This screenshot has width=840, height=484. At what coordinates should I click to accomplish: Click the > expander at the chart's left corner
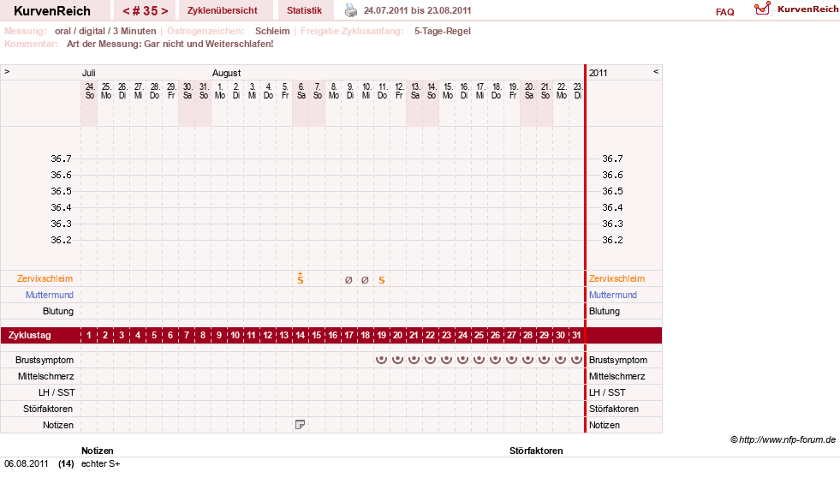click(7, 71)
